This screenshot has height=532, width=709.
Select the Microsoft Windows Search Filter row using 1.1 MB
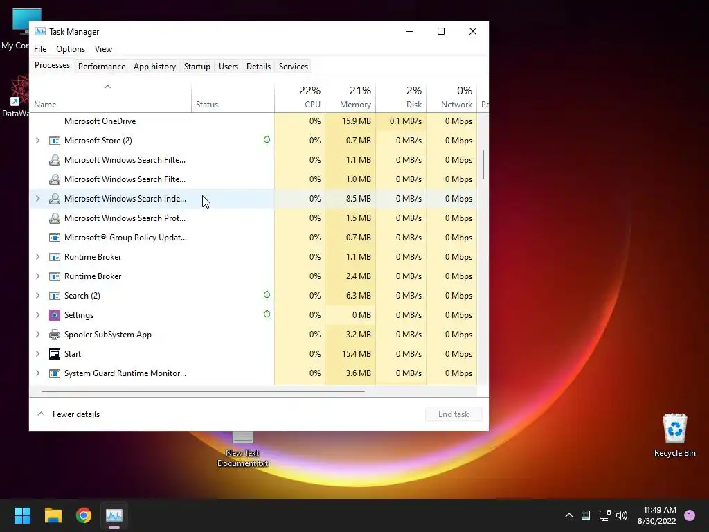(253, 160)
